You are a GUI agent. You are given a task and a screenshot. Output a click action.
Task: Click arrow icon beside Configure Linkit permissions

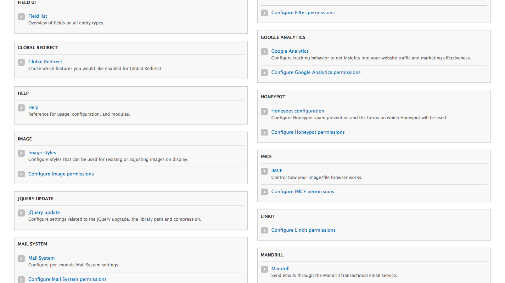pos(264,231)
